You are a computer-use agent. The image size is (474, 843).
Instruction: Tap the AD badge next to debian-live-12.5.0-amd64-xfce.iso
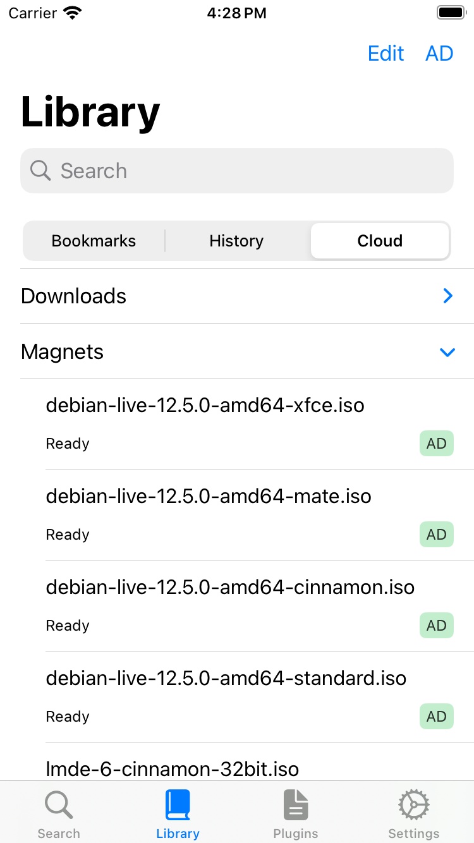[x=437, y=443]
